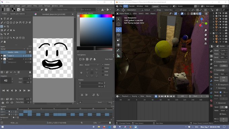Viewport: 229px width, 129px height.
Task: Select Krita's Pan hand tool
Action: tap(5, 42)
